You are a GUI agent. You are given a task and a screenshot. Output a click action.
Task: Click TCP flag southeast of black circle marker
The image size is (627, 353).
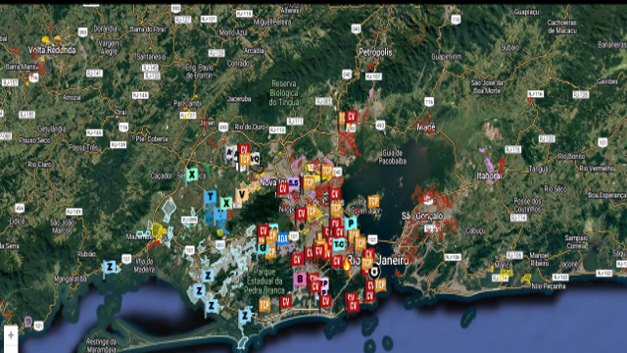[380, 284]
